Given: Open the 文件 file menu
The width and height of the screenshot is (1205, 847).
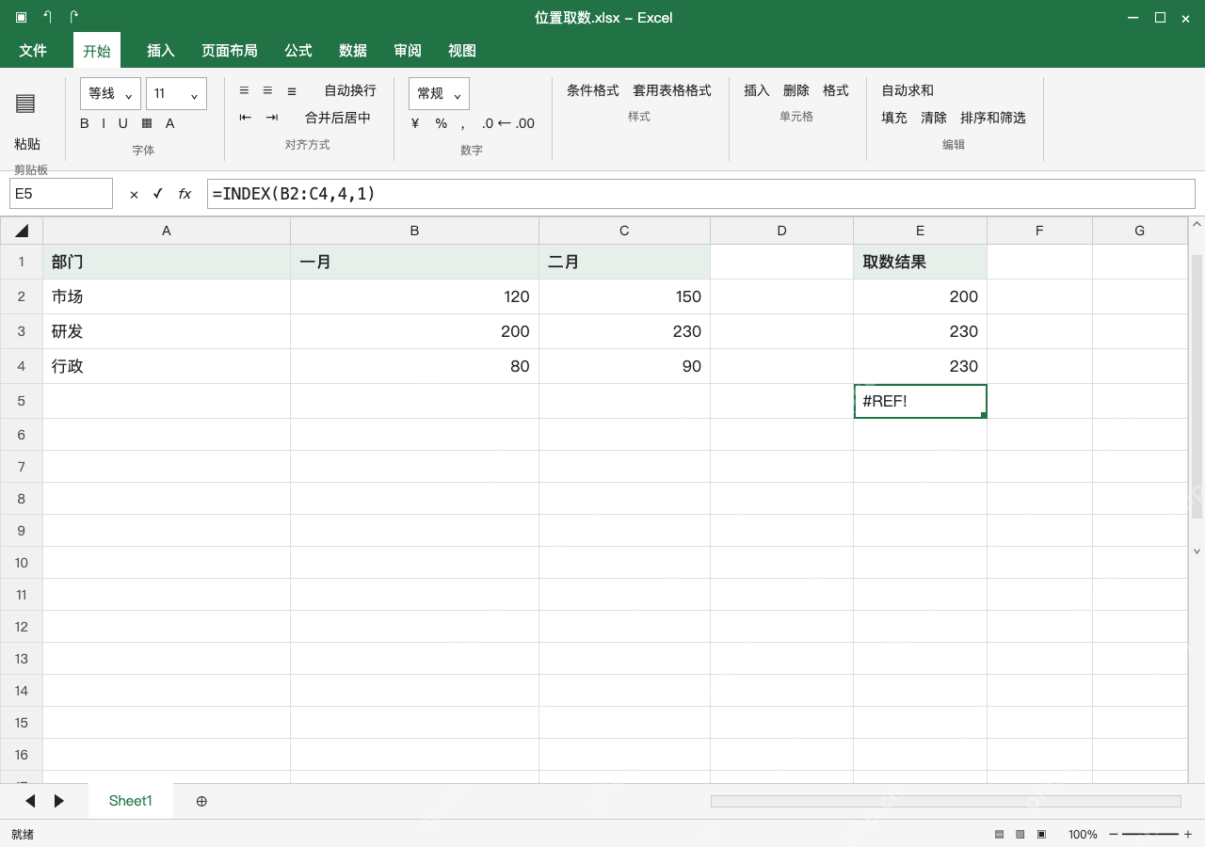Looking at the screenshot, I should coord(33,51).
